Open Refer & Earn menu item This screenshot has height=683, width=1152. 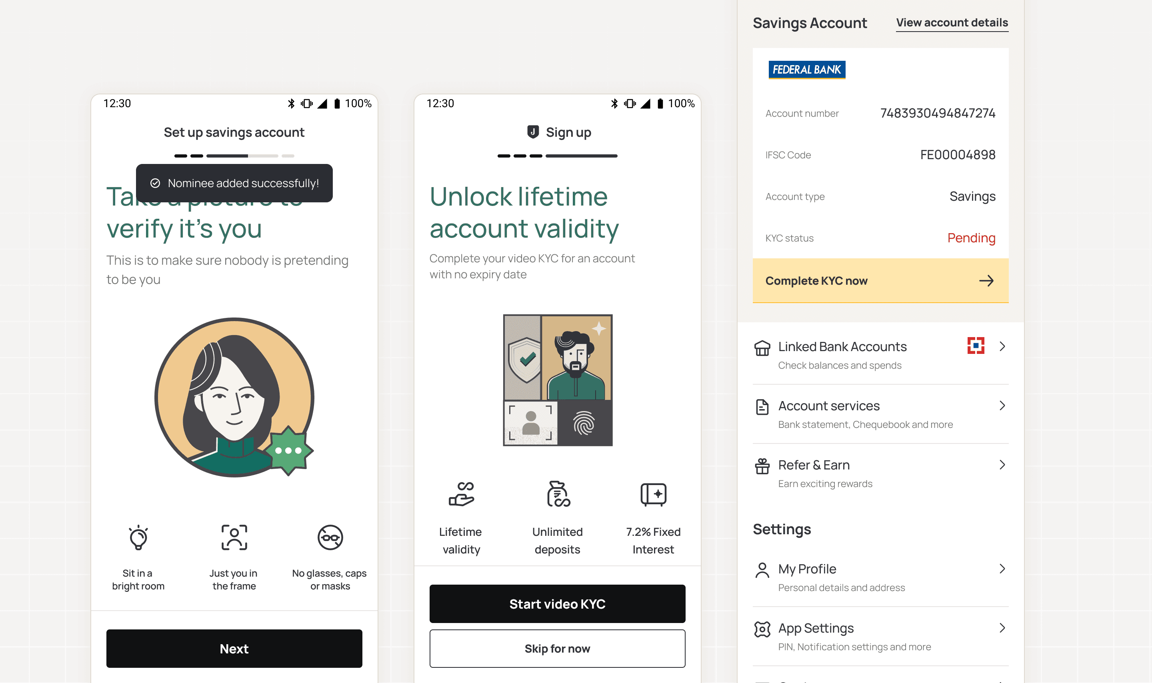pos(880,473)
